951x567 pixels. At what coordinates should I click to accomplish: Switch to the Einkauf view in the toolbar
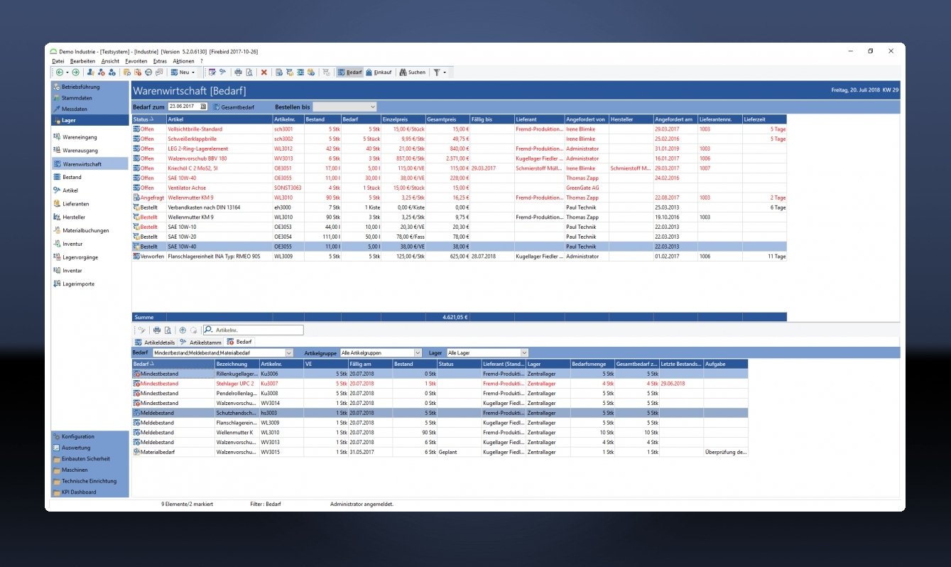(379, 72)
